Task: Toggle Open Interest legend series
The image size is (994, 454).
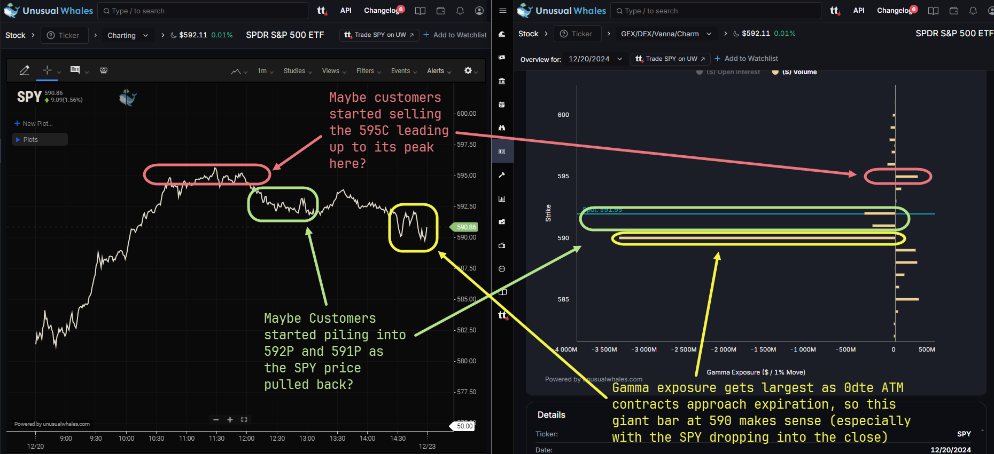Action: pyautogui.click(x=728, y=72)
